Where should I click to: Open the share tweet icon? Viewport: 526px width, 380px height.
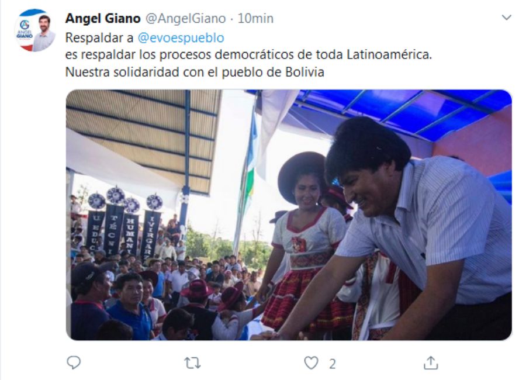pyautogui.click(x=431, y=363)
